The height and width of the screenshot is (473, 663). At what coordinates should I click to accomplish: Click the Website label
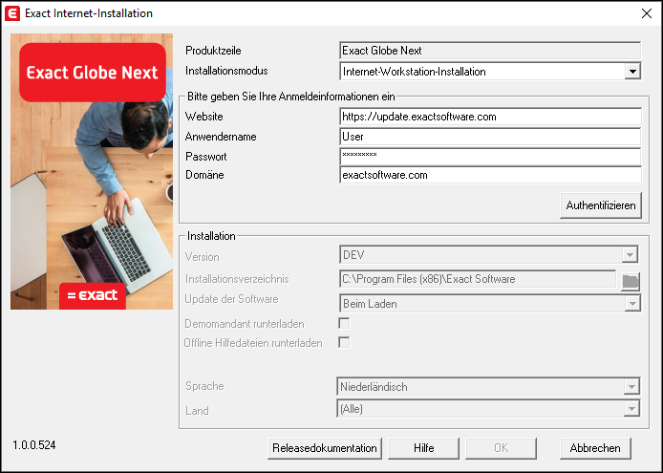203,117
